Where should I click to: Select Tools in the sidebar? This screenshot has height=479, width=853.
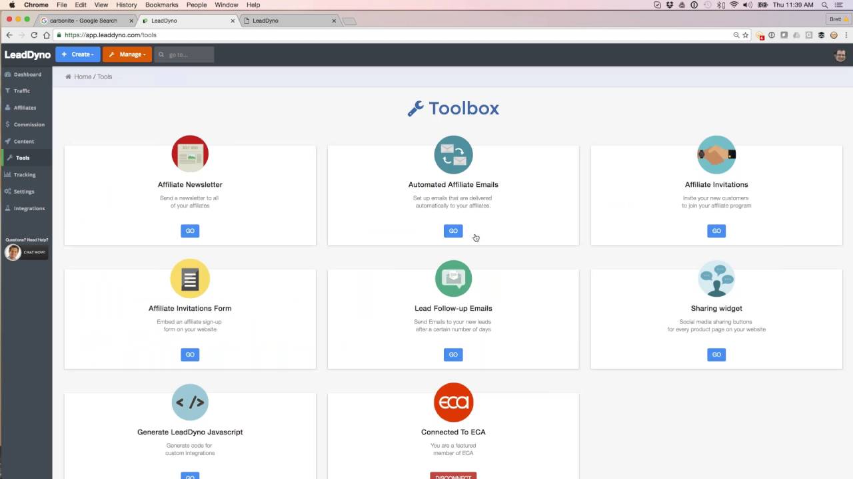(26, 158)
